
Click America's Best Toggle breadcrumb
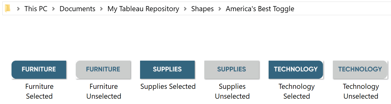[260, 9]
